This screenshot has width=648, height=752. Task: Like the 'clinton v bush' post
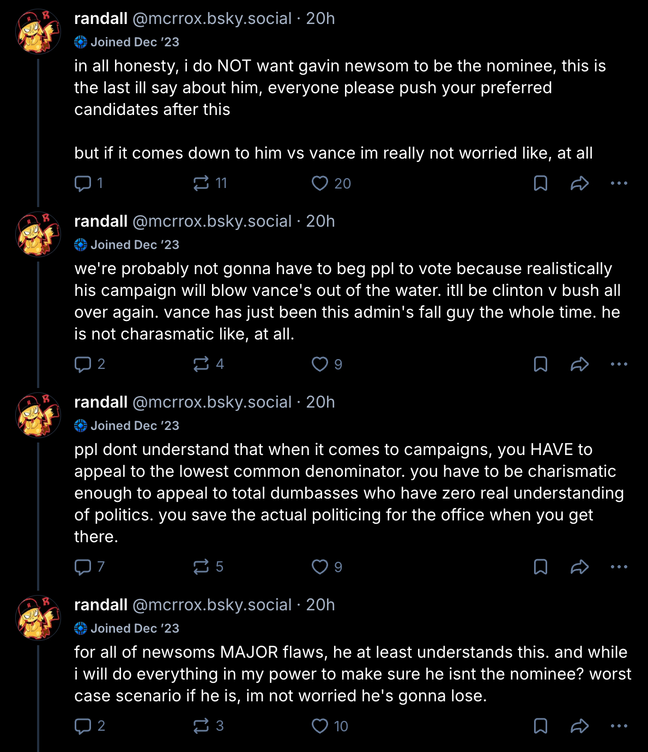click(x=320, y=365)
